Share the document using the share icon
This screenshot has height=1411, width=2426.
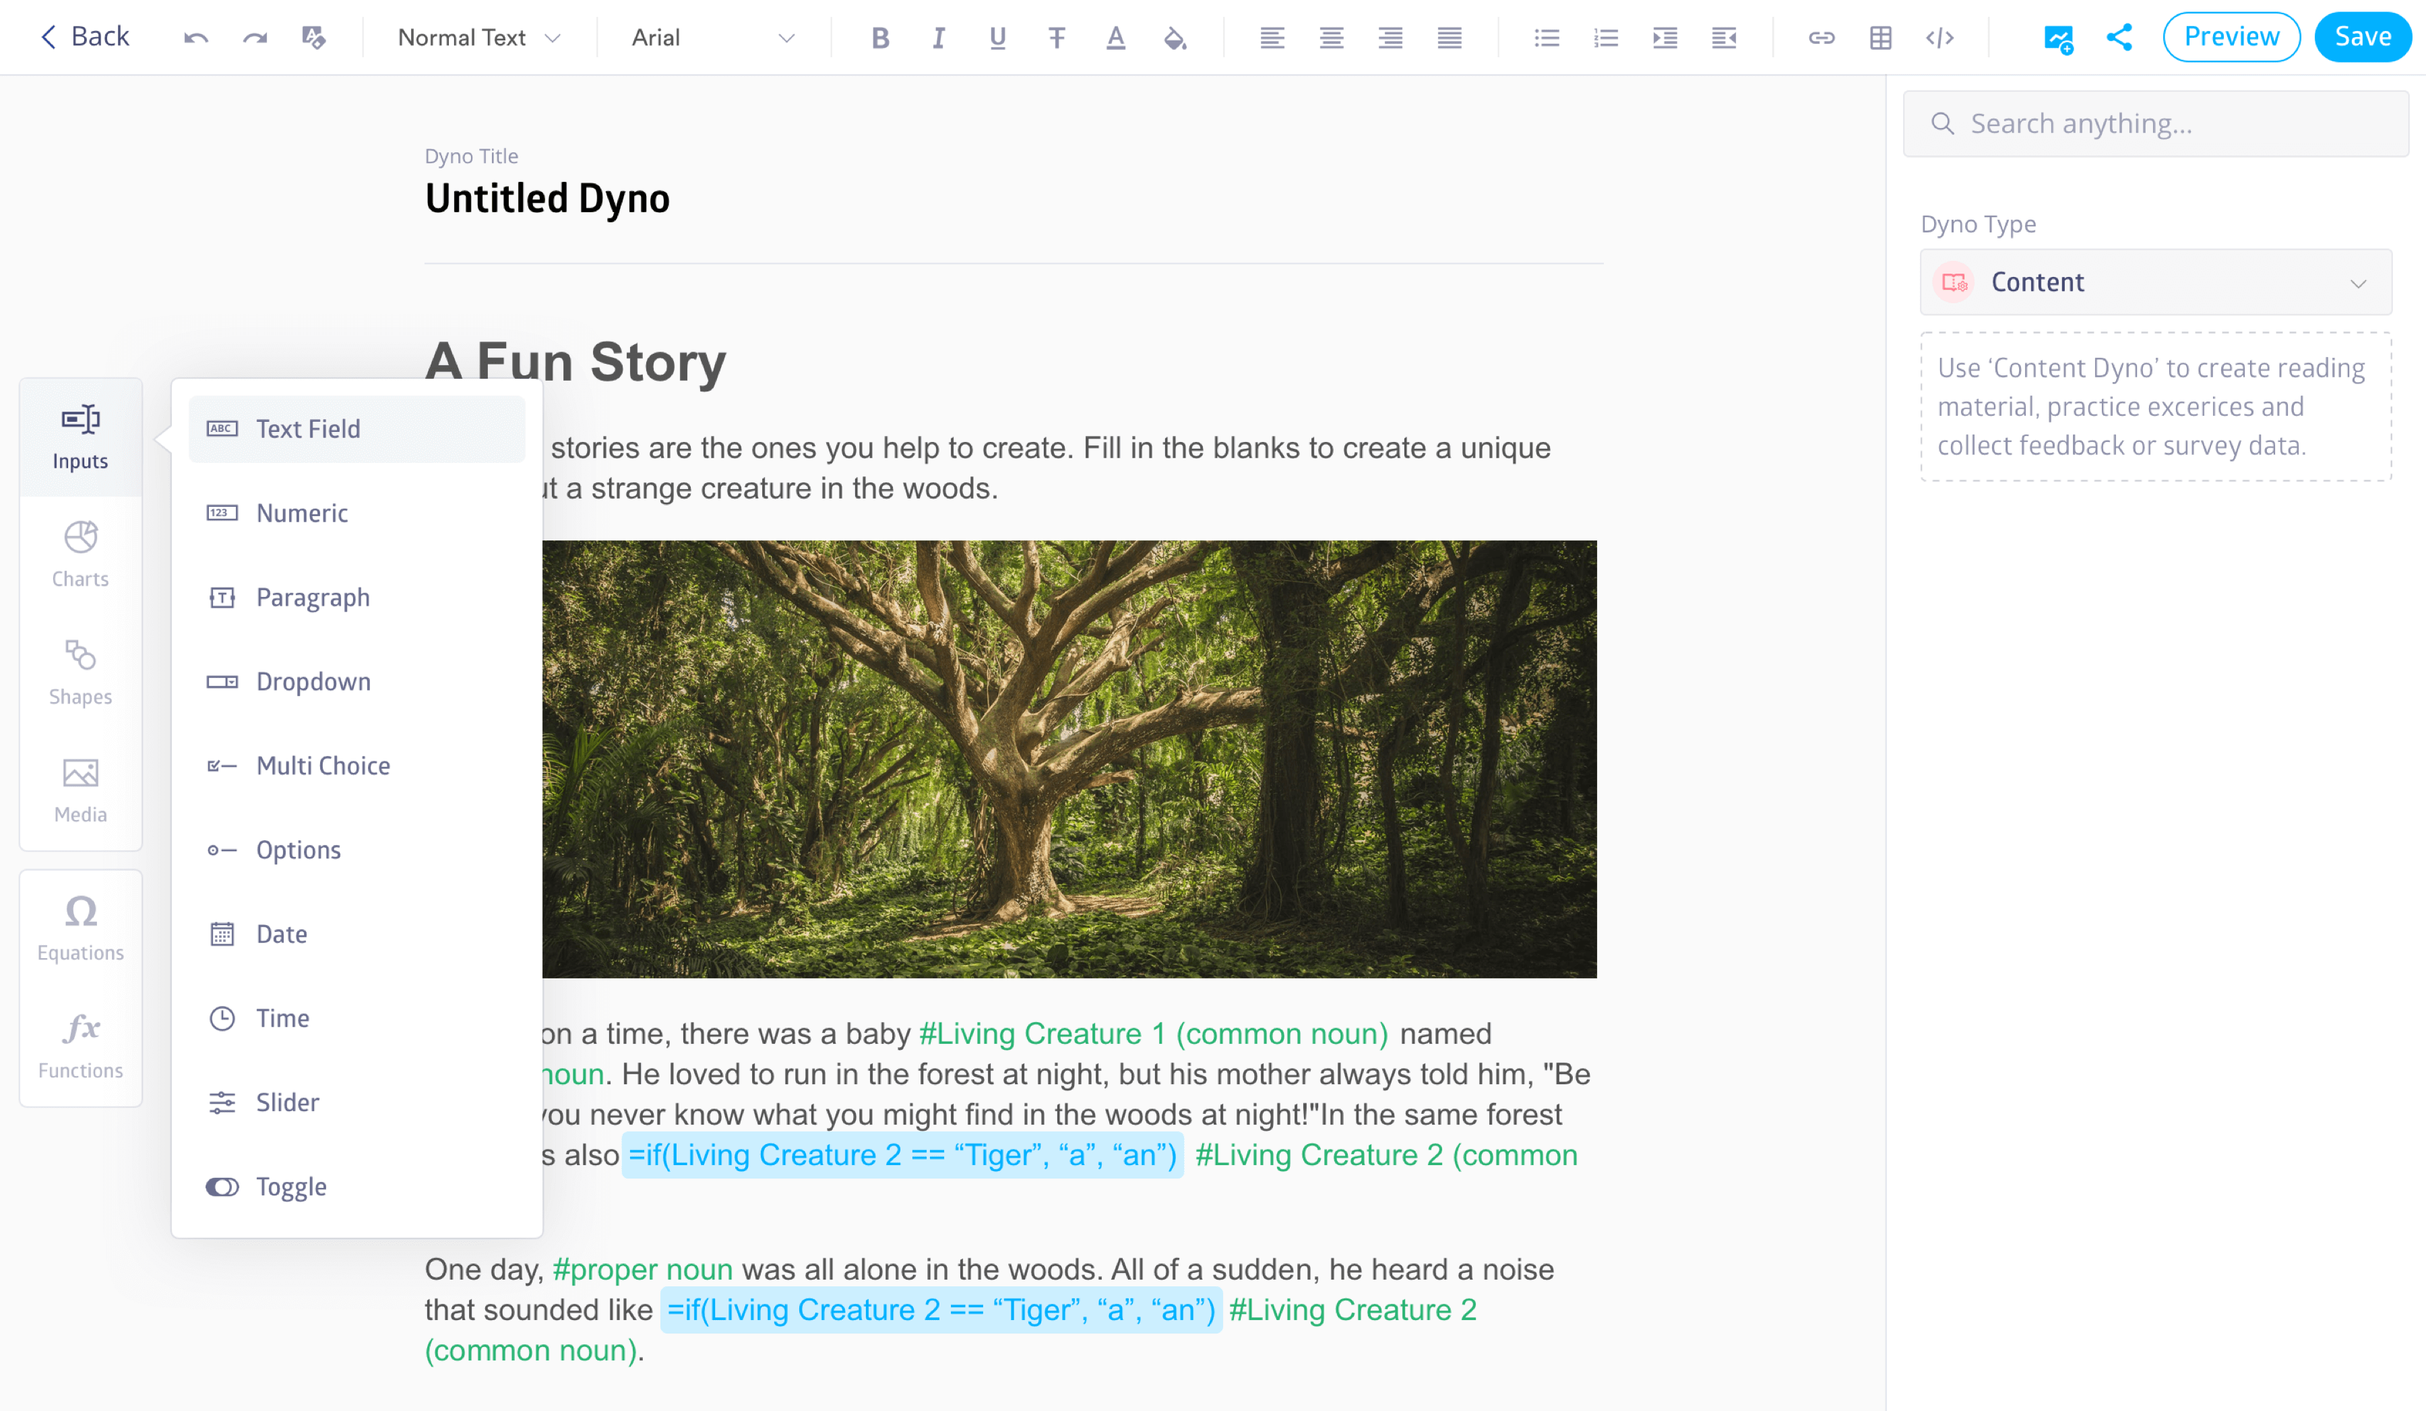coord(2119,38)
